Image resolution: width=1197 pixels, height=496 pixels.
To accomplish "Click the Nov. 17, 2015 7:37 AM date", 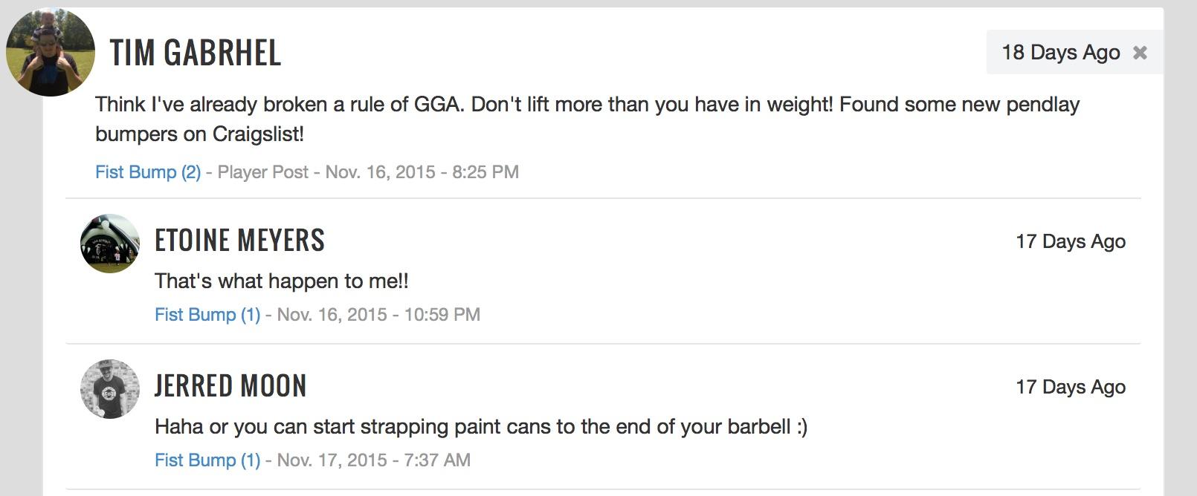I will (x=373, y=460).
